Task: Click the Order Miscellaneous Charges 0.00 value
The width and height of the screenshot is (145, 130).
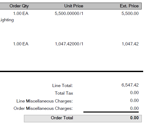Action: (134, 108)
